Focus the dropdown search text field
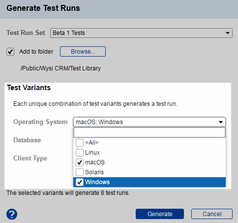This screenshot has width=238, height=223. pyautogui.click(x=149, y=132)
